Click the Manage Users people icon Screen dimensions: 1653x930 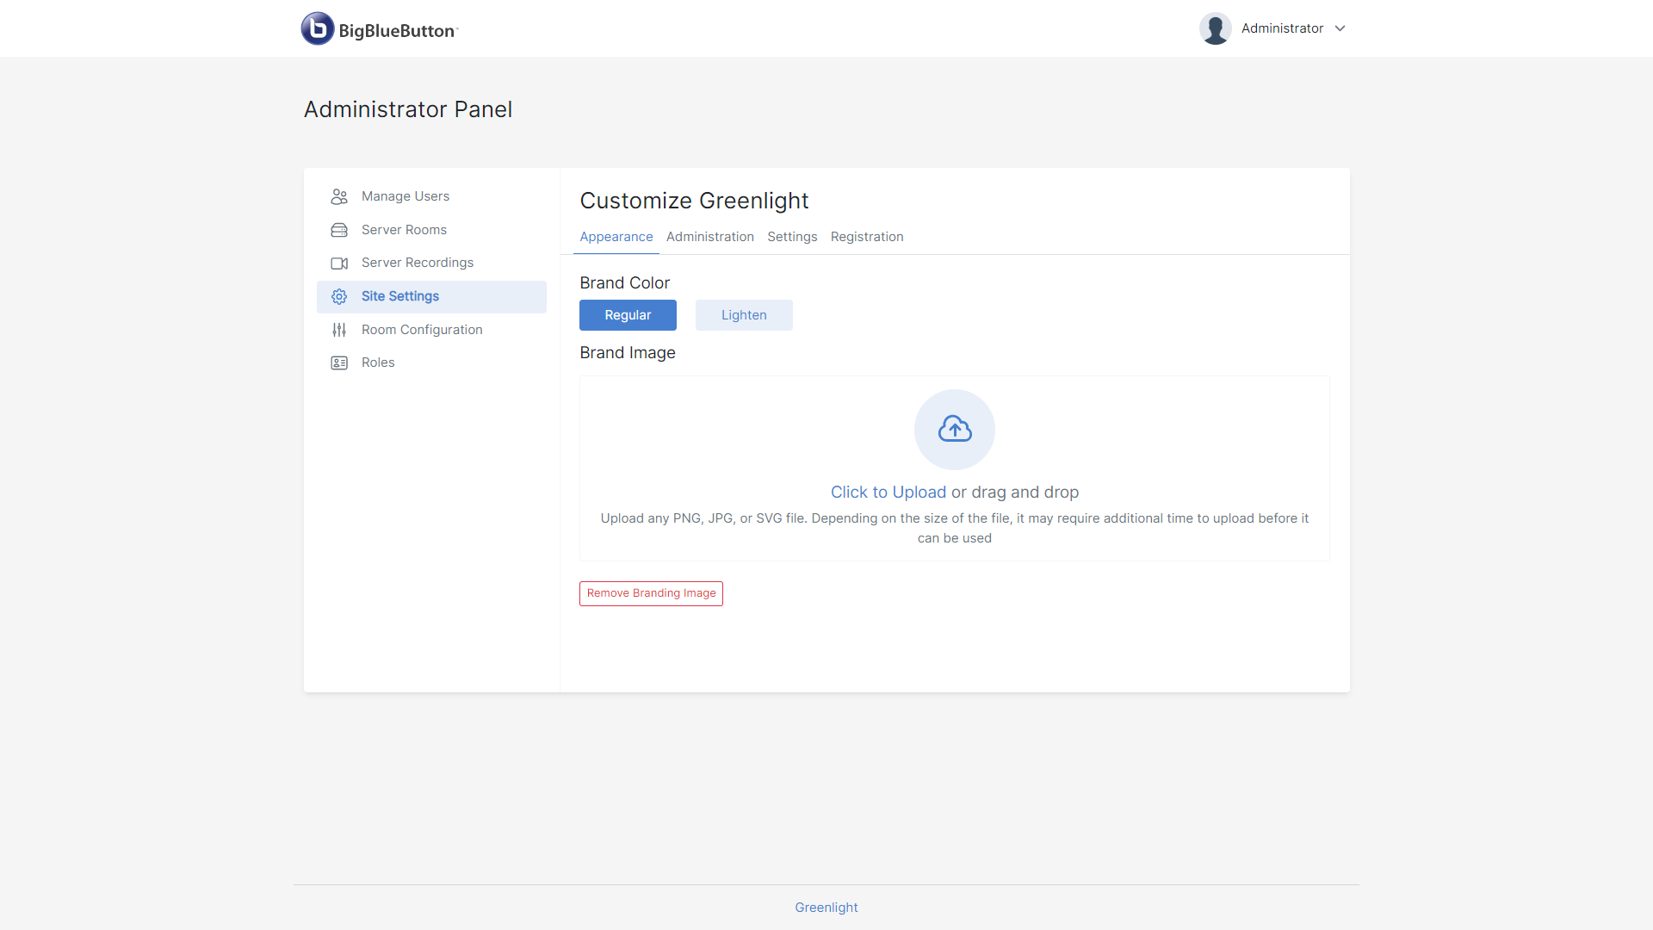(x=339, y=196)
